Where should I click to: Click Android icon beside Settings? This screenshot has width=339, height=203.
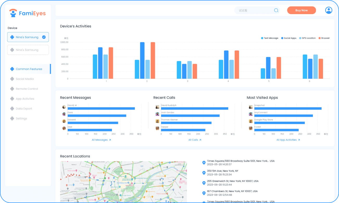pos(12,118)
